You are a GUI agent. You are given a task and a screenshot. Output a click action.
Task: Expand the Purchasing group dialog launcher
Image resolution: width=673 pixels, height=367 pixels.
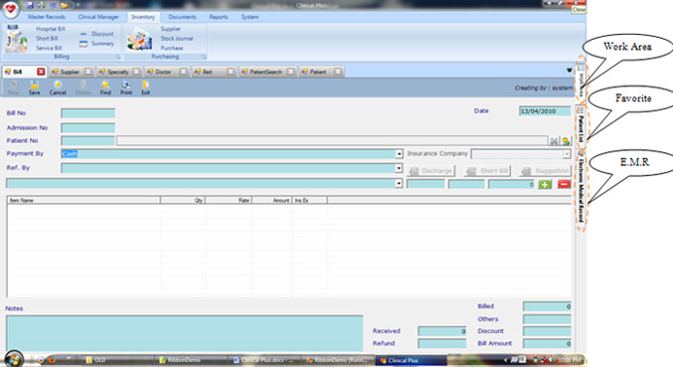tap(205, 57)
